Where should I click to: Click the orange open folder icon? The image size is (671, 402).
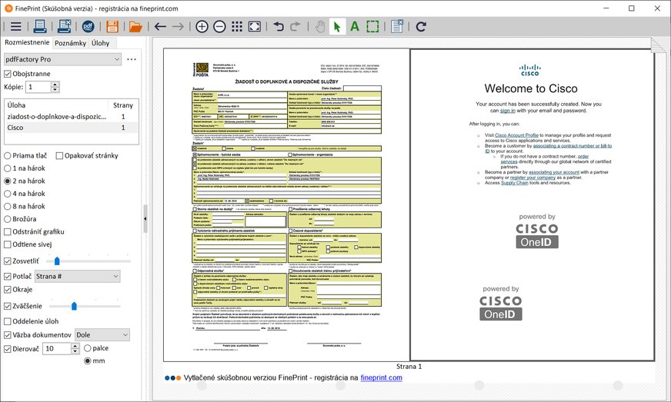point(135,26)
